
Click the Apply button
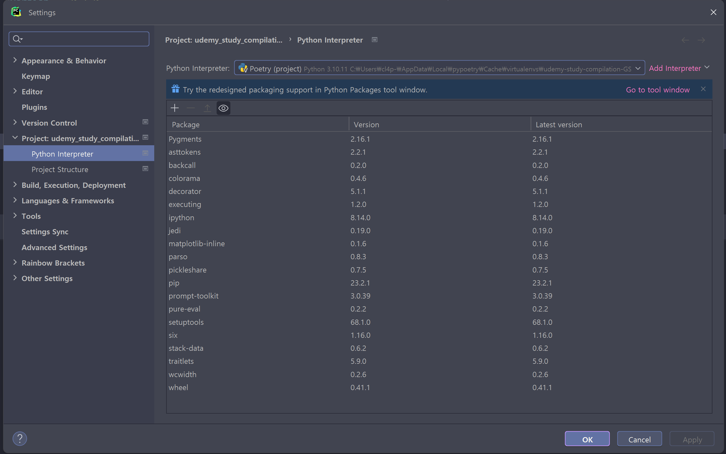coord(692,439)
